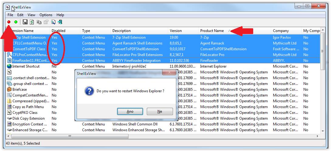Open Properties from the toolbar icon

(46, 22)
